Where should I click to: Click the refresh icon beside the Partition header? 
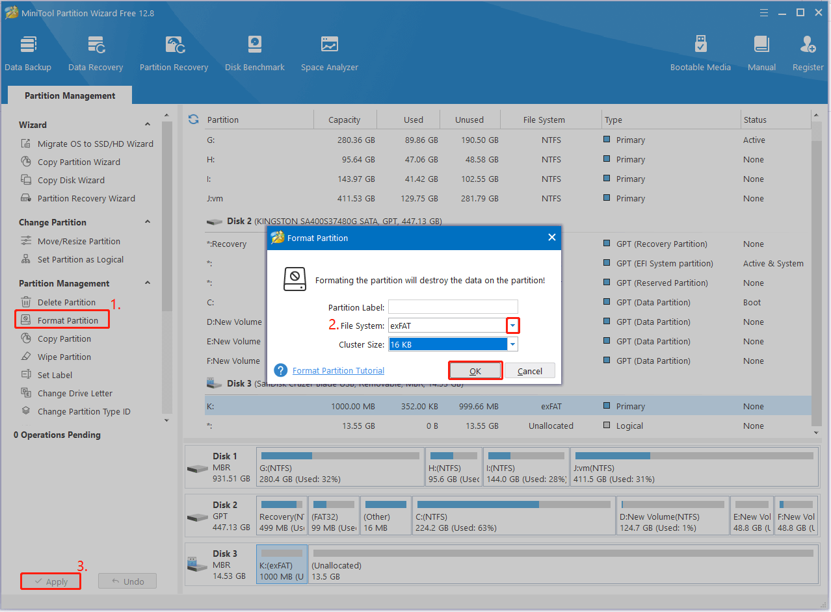pos(193,119)
